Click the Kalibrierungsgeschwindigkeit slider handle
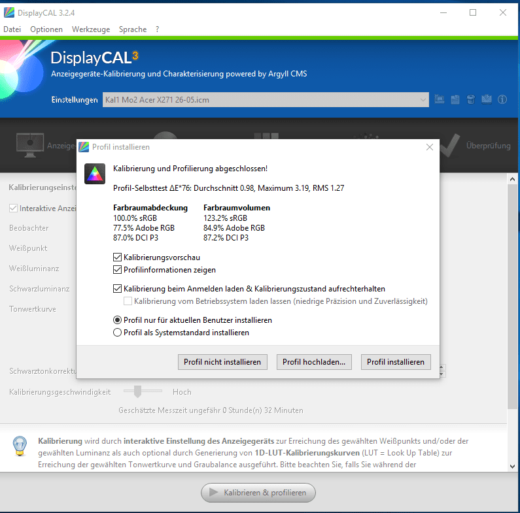 pos(137,391)
